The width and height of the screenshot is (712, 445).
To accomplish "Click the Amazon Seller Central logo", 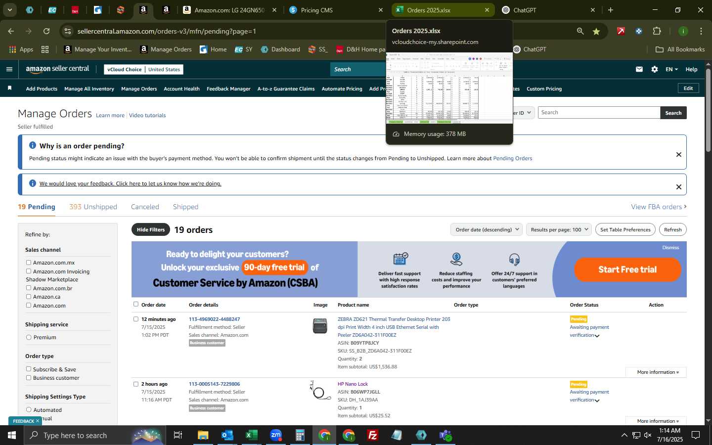I will tap(57, 69).
